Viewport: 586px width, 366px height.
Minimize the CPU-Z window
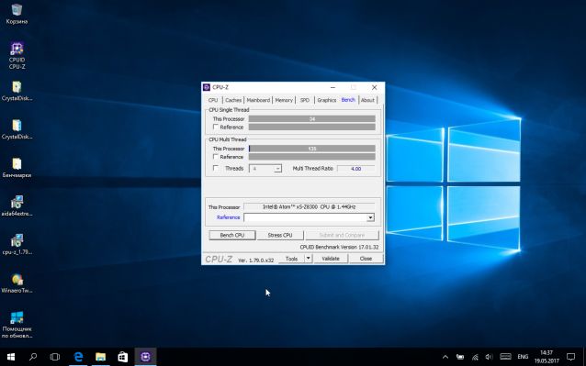[x=332, y=87]
